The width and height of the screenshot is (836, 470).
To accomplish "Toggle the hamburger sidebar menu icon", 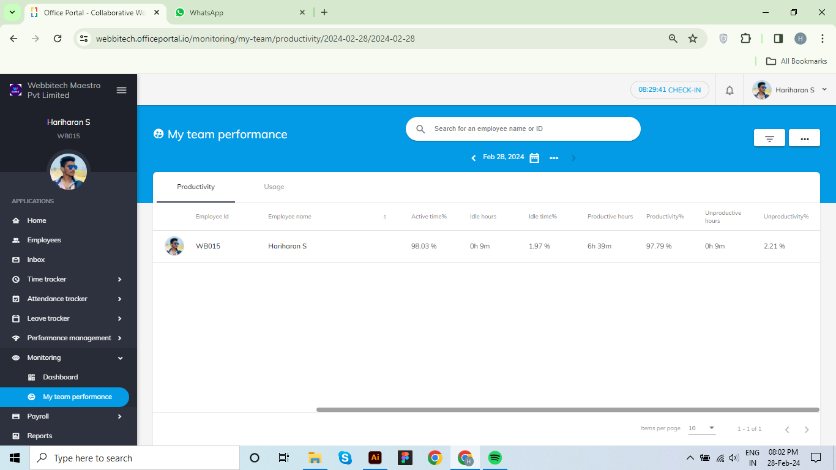I will coord(121,90).
